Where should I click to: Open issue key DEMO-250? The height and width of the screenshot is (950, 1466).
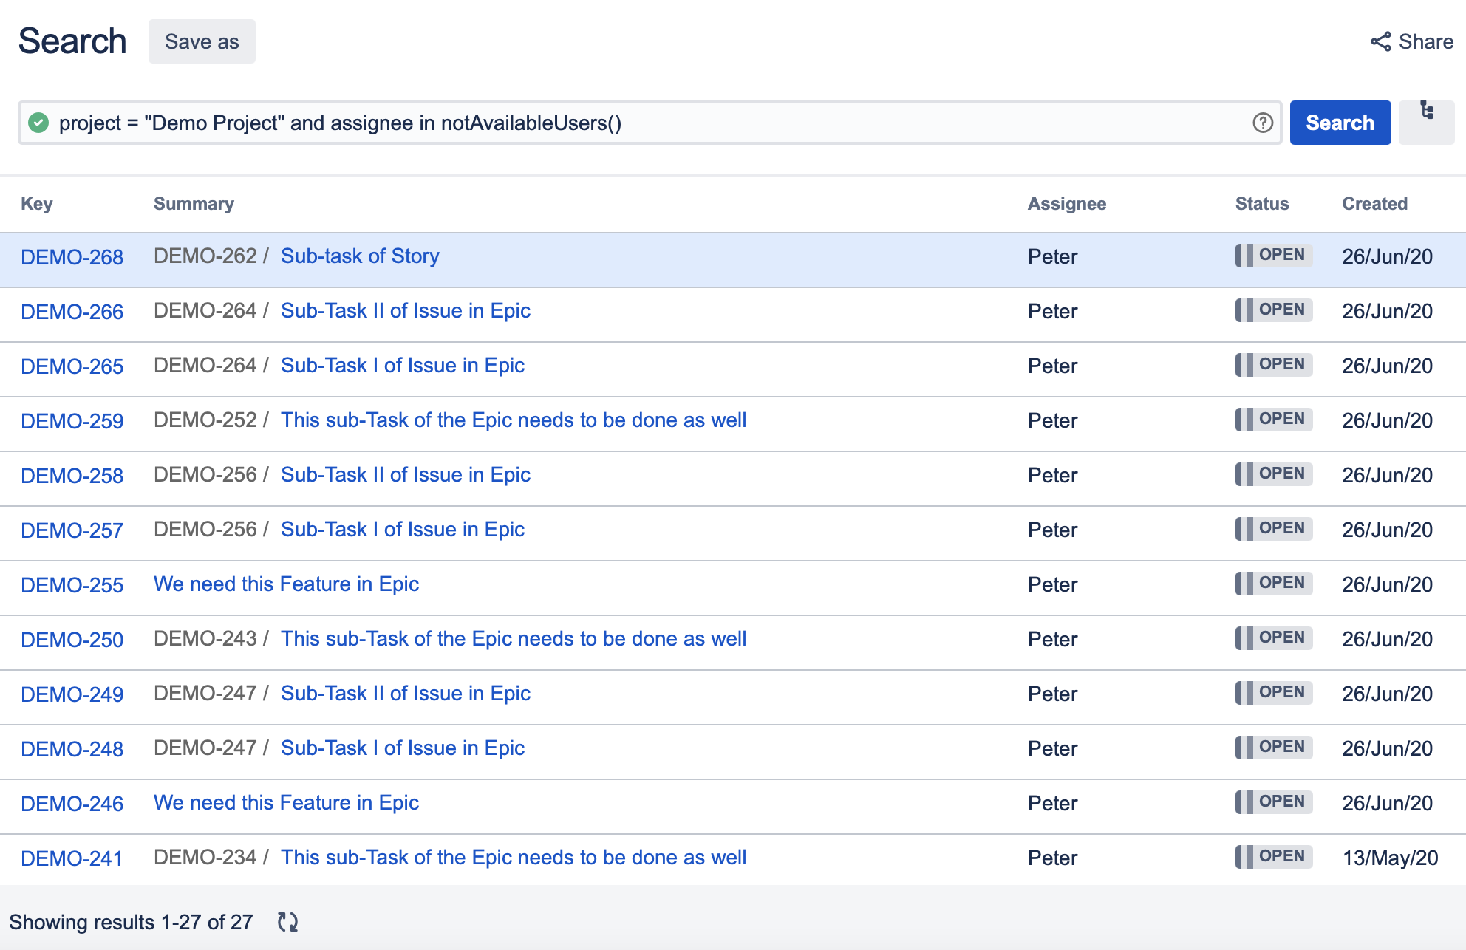point(72,640)
